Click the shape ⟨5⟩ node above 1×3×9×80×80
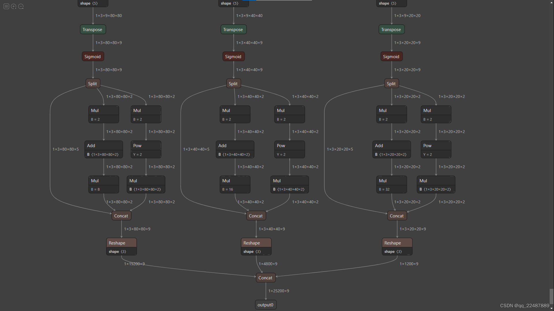The image size is (554, 311). click(93, 3)
